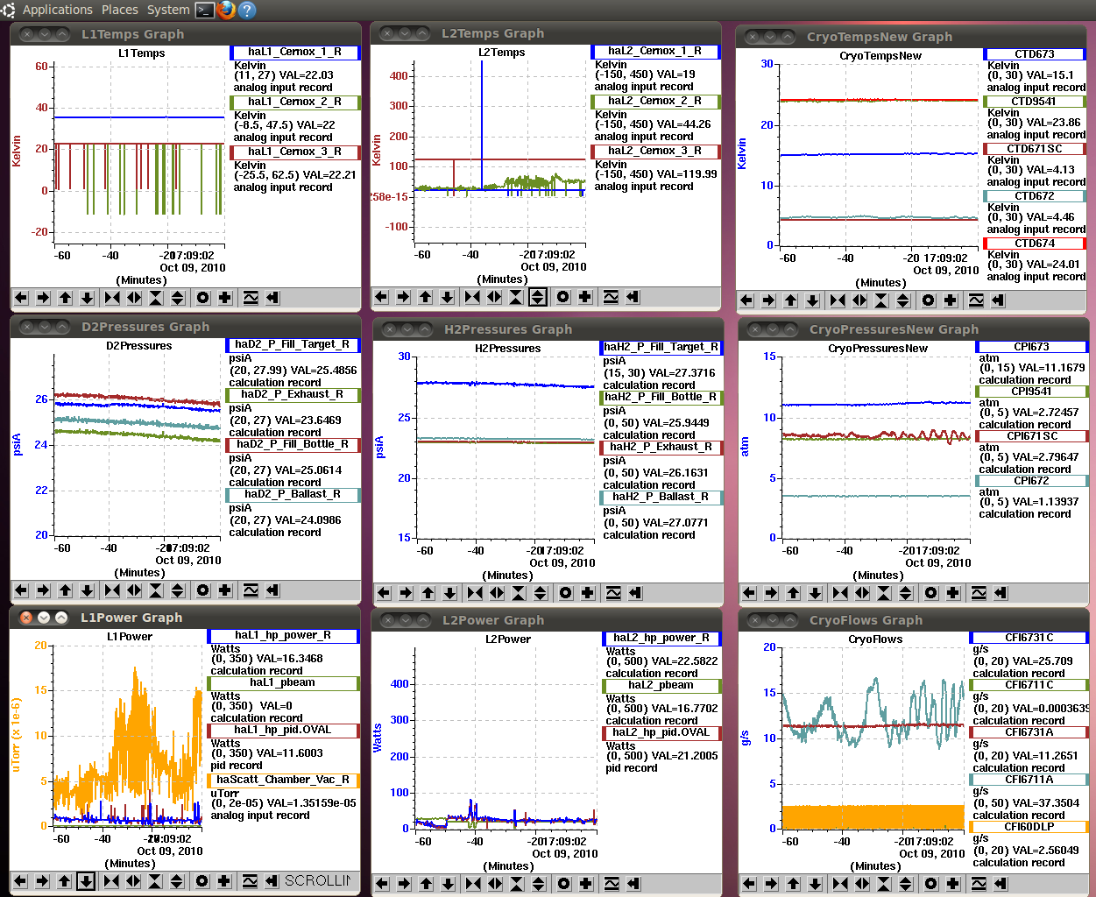Pan right in L1Temps Graph toolbar
Screen dimensions: 1096x897
43,298
